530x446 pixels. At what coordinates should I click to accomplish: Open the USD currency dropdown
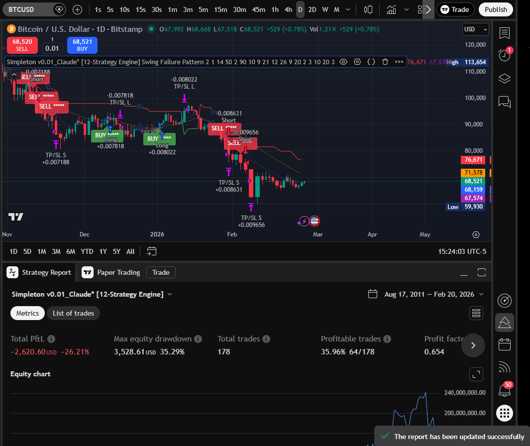point(474,29)
